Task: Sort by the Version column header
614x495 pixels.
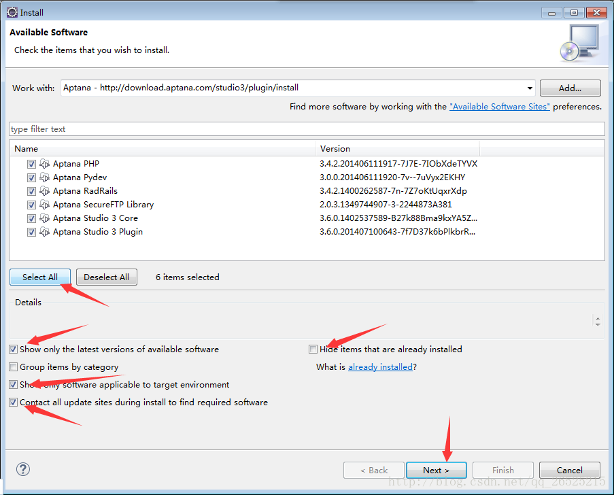Action: (398, 149)
